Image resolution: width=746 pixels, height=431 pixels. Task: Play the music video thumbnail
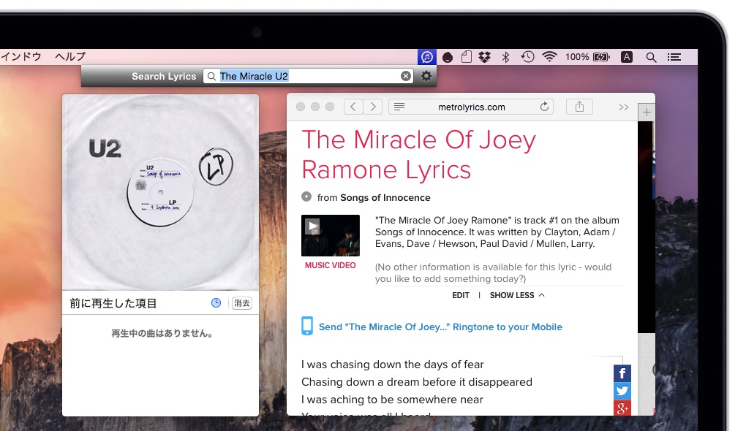330,235
